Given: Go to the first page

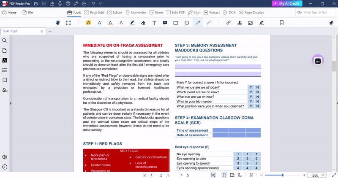Looking at the screenshot, I should point(144,175).
